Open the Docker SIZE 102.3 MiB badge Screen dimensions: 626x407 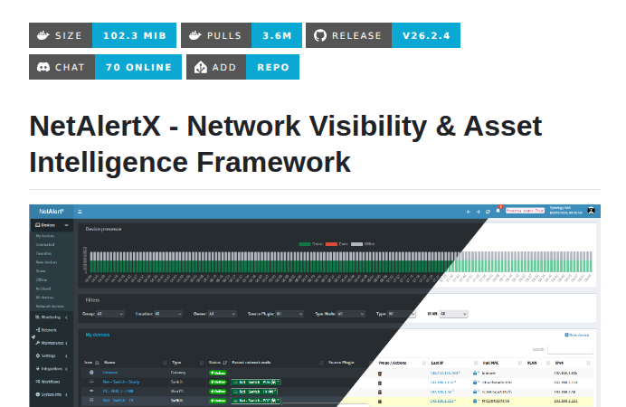point(102,35)
